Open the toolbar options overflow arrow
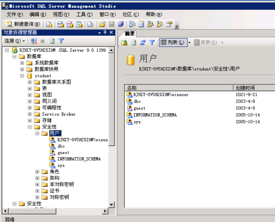 (x=177, y=27)
